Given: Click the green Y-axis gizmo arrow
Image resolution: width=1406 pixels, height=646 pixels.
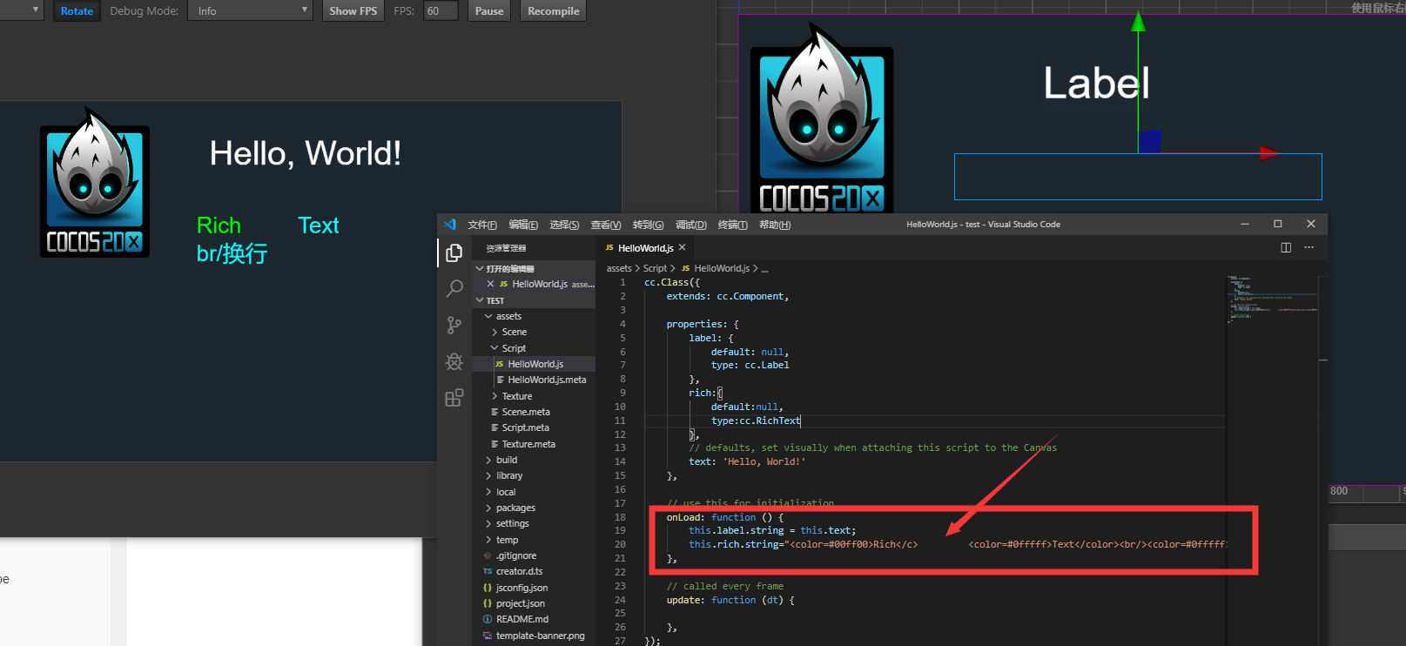Looking at the screenshot, I should pos(1138,23).
